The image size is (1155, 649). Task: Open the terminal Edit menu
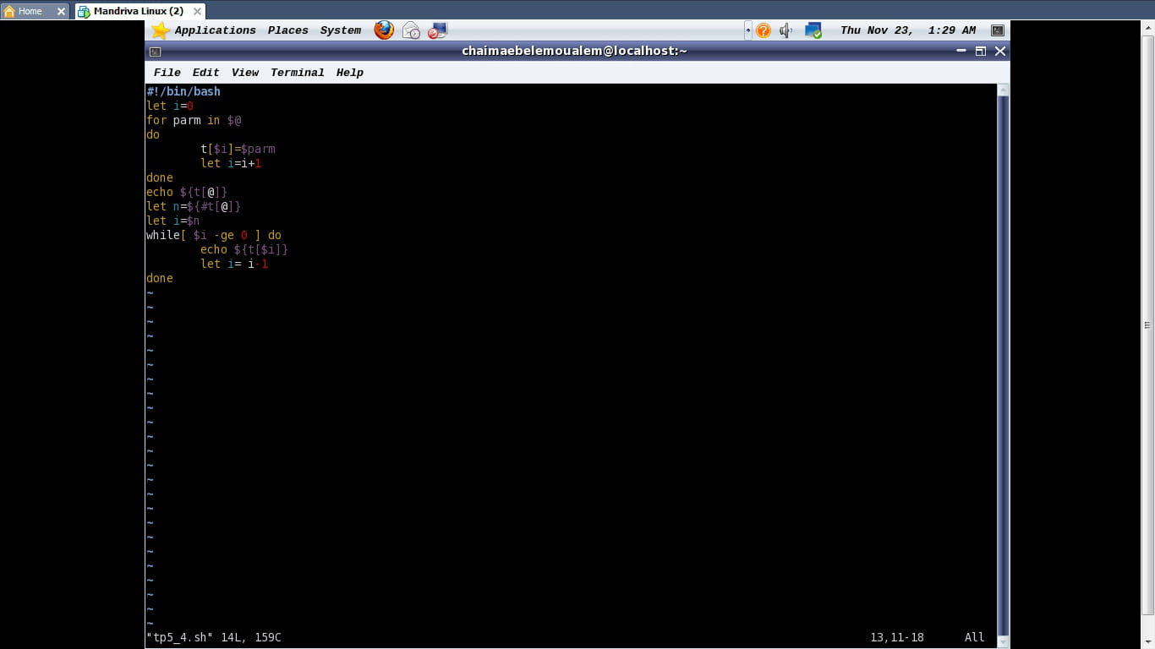click(x=205, y=73)
